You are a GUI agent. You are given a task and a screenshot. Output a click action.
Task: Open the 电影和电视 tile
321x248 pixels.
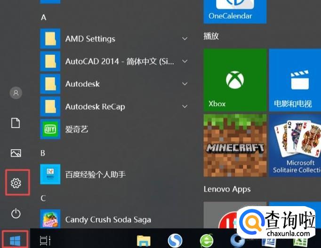click(295, 80)
